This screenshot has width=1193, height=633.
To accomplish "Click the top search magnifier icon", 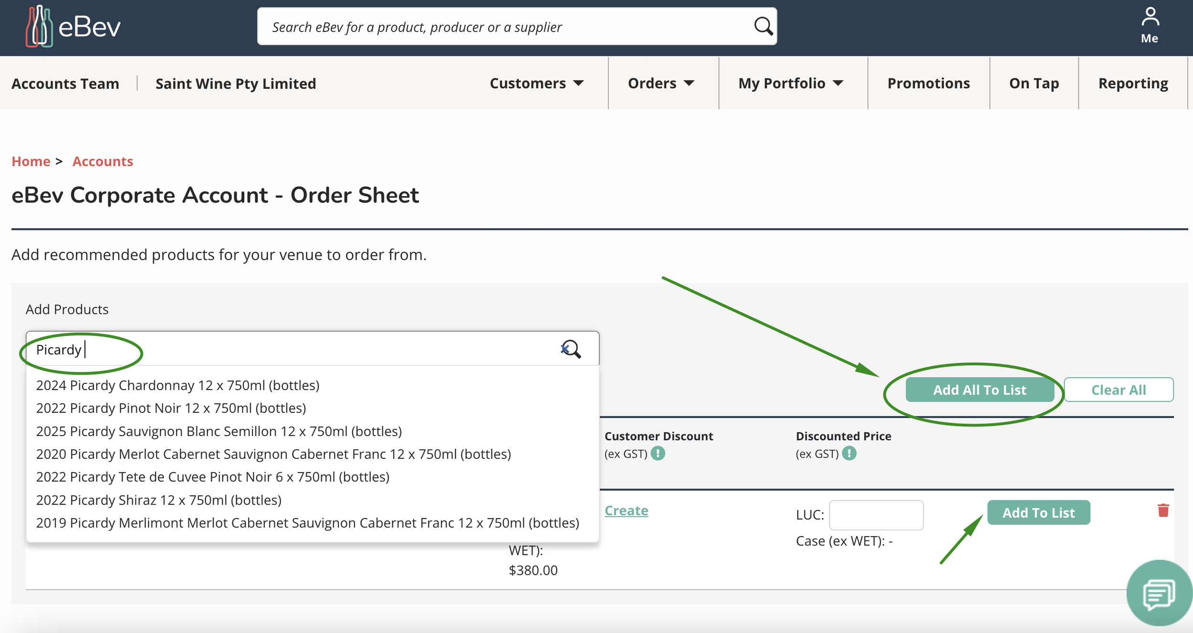I will tap(763, 26).
